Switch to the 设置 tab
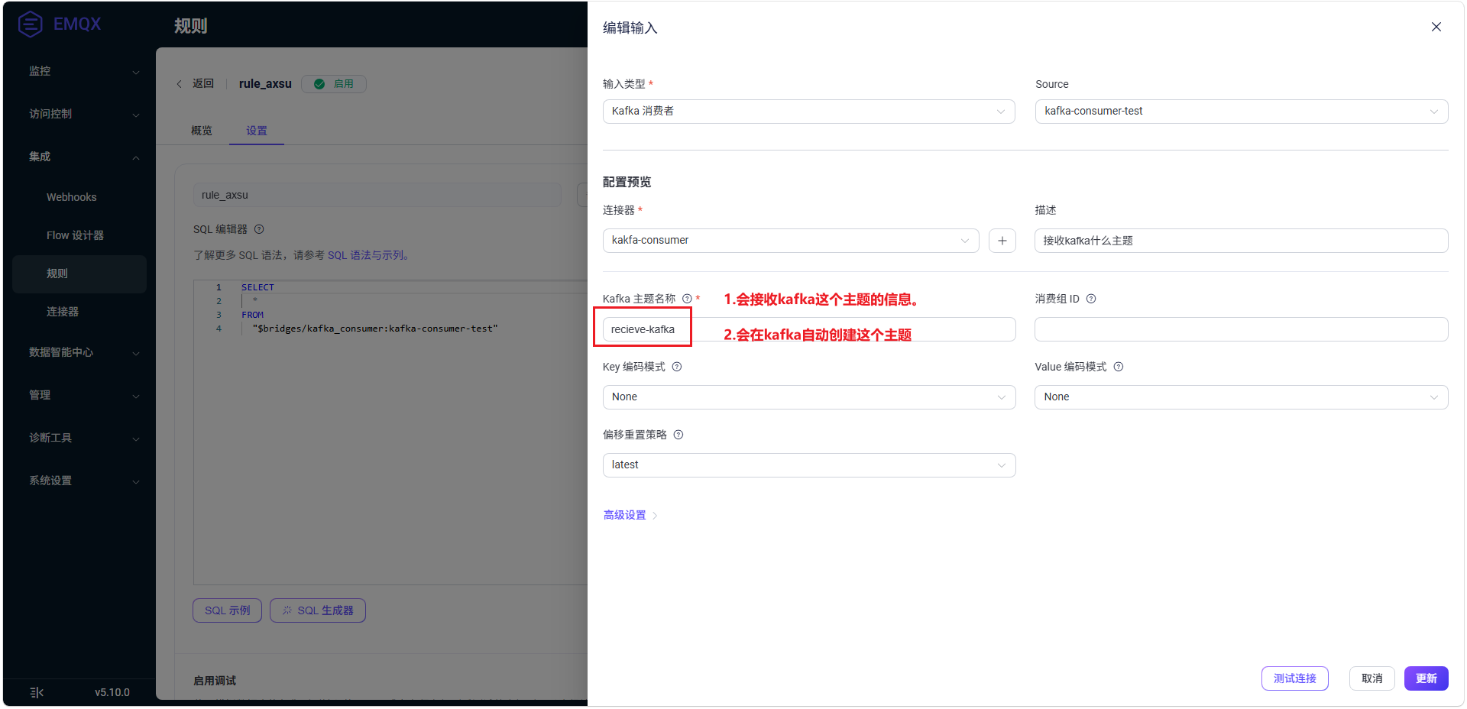The height and width of the screenshot is (709, 1467). pos(257,131)
